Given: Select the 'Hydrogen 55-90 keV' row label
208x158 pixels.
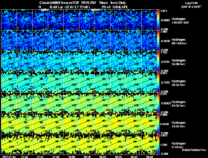Looking at the screenshot, I should pos(179,62).
